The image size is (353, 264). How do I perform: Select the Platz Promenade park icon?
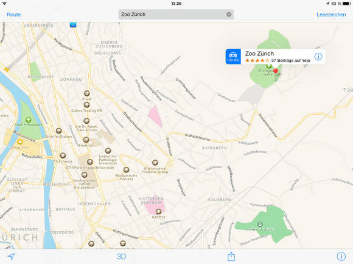pyautogui.click(x=29, y=120)
